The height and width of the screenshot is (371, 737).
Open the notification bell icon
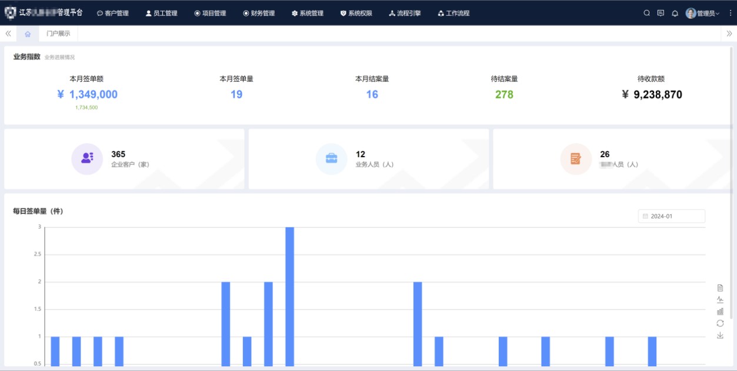coord(675,13)
